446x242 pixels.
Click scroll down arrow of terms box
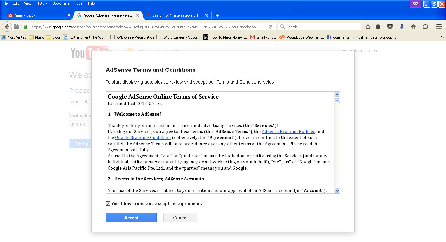(x=337, y=191)
